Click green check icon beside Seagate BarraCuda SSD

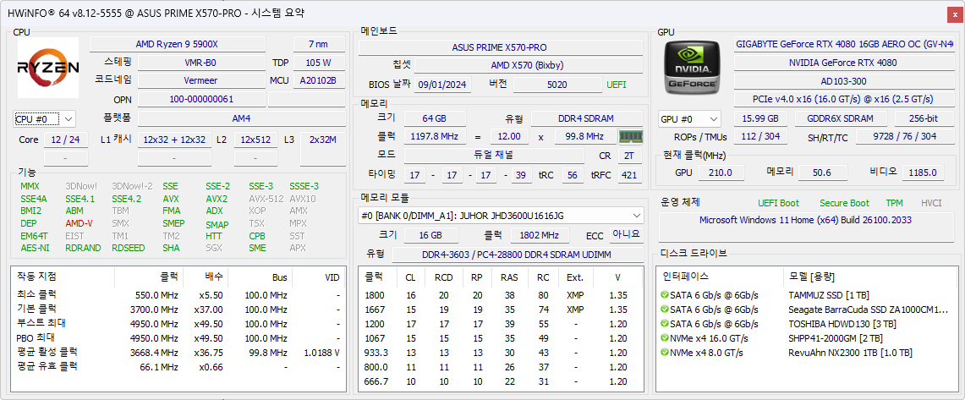[x=664, y=310]
